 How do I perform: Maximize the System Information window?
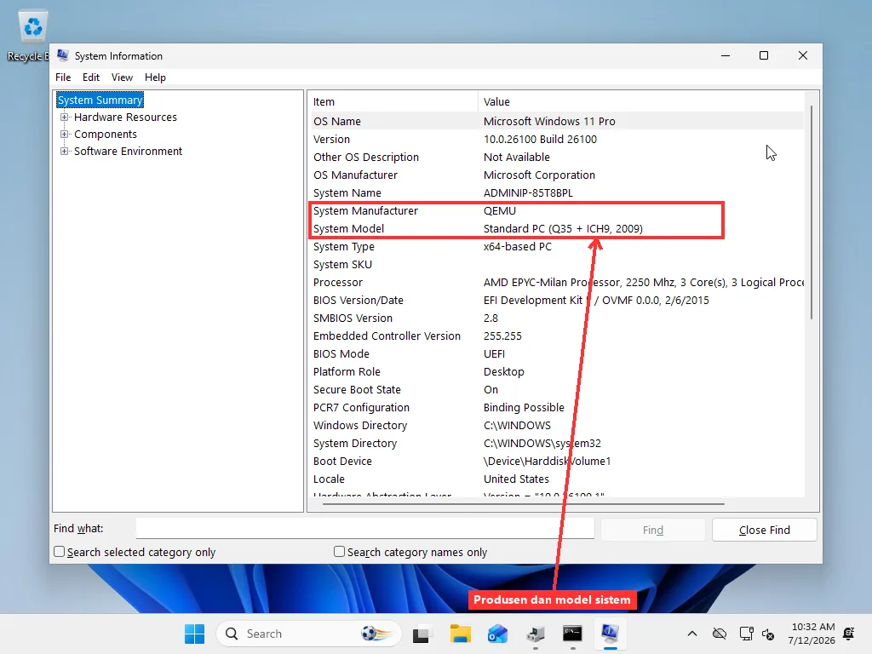[x=764, y=55]
